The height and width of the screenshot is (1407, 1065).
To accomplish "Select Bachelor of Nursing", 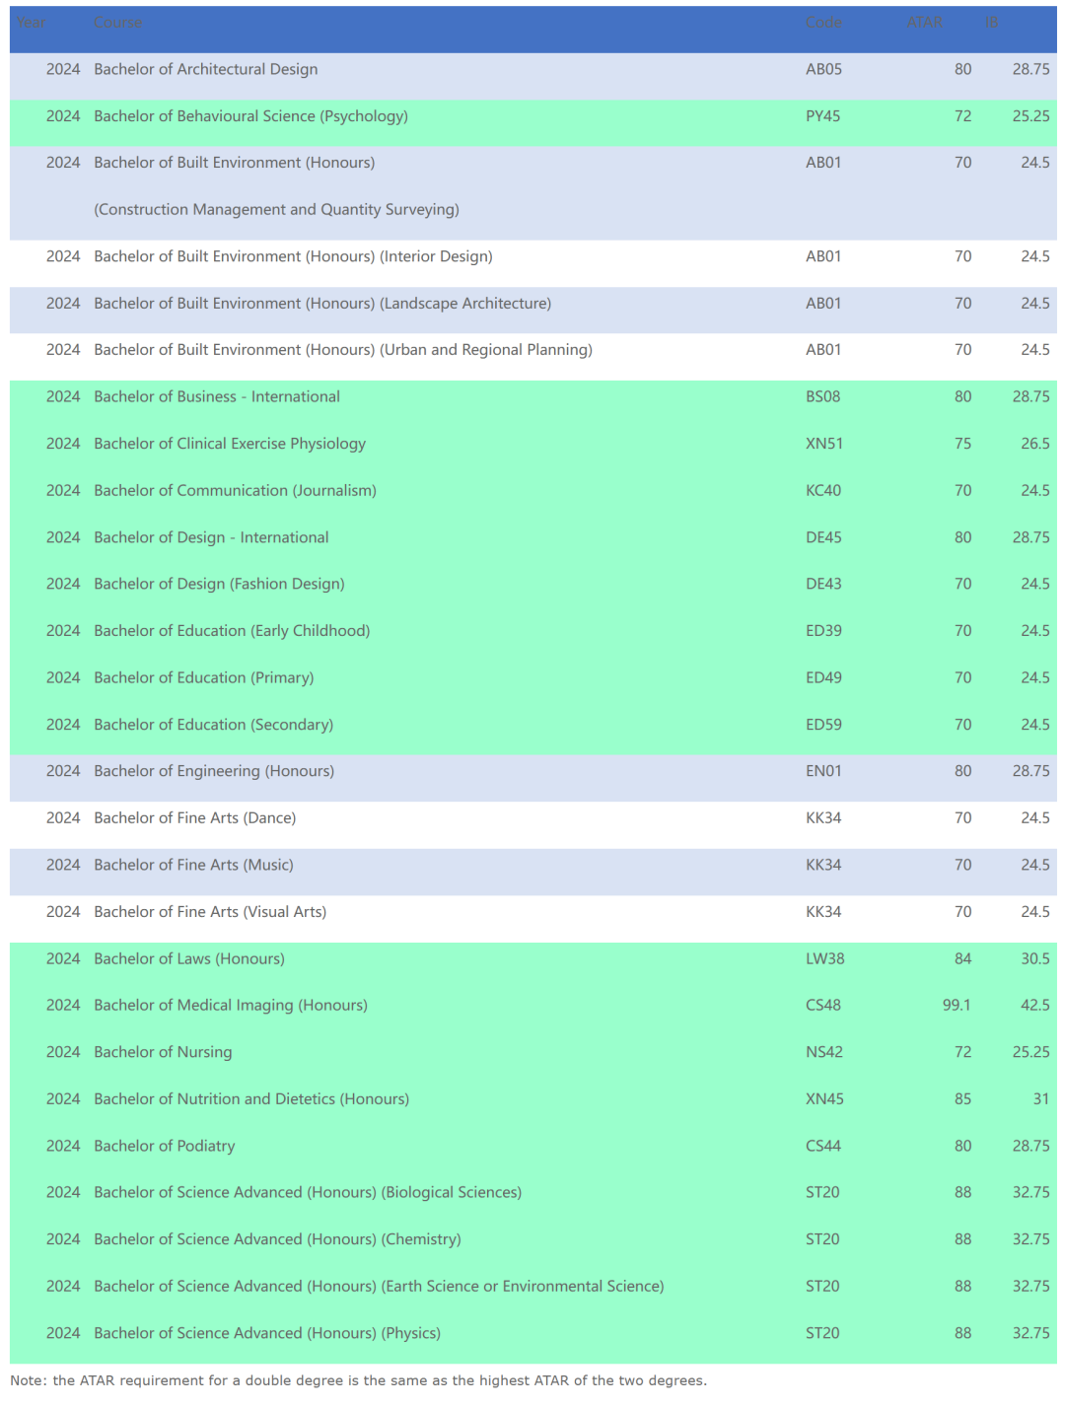I will (163, 1052).
